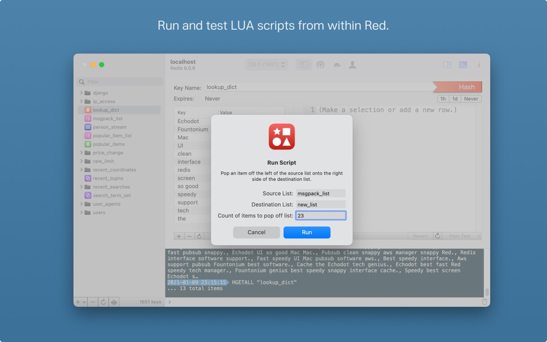The height and width of the screenshot is (342, 547).
Task: Click the Run button in the dialog
Action: (x=307, y=233)
